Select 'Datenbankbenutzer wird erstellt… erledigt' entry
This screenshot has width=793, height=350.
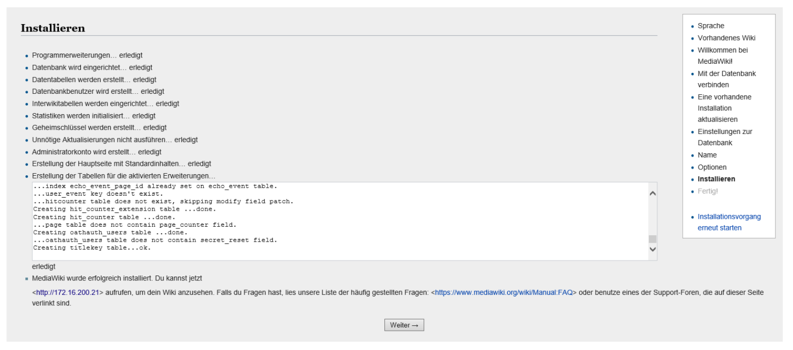point(98,92)
